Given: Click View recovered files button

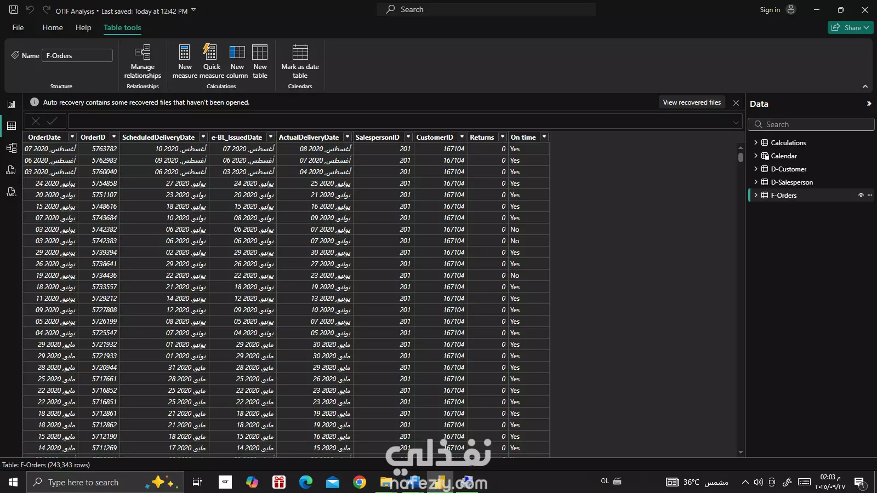Looking at the screenshot, I should [692, 102].
